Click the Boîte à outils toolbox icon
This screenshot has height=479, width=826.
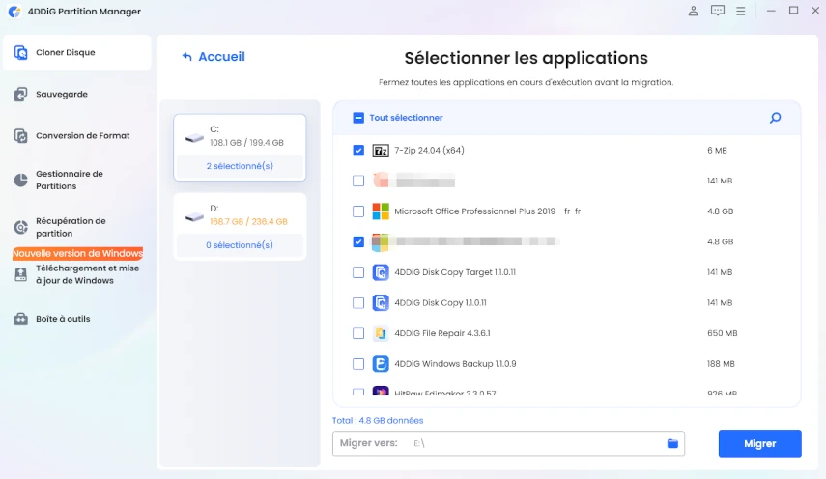[20, 319]
